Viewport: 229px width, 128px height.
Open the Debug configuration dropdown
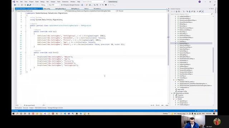[x=44, y=5]
